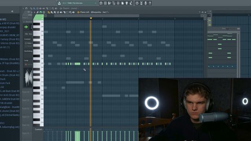
Task: Select the Draw pencil tool in piano roll
Action: 49,12
